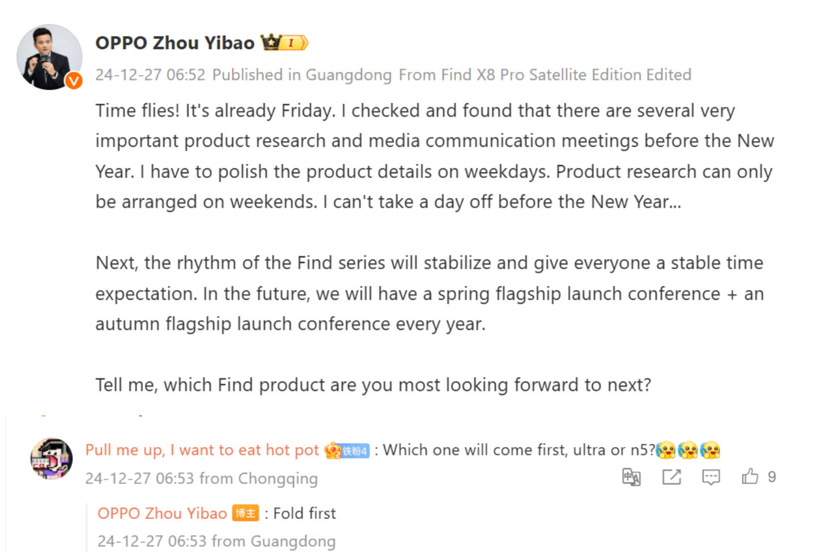
Task: Open OPPO Zhou Yibao's name in the reply
Action: 162,514
